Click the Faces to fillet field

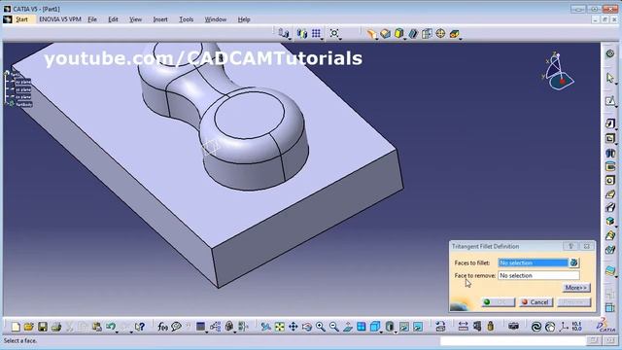(x=534, y=262)
